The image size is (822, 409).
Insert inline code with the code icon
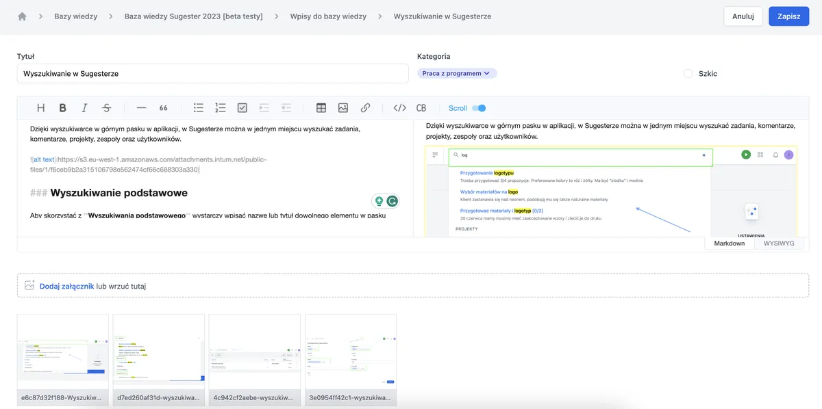(400, 108)
